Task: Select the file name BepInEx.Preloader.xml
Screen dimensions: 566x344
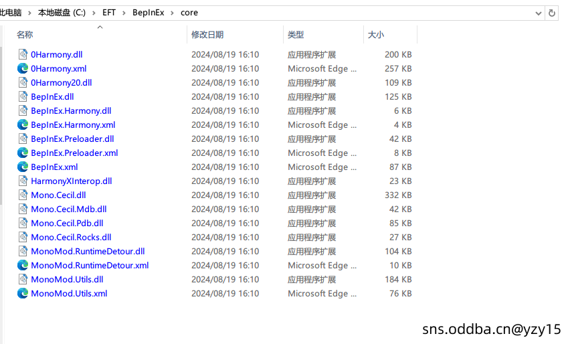Action: (x=74, y=153)
